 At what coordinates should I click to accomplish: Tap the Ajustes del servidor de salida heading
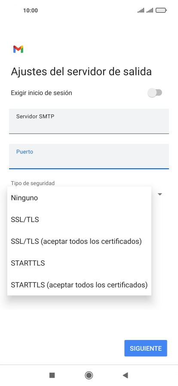(81, 72)
